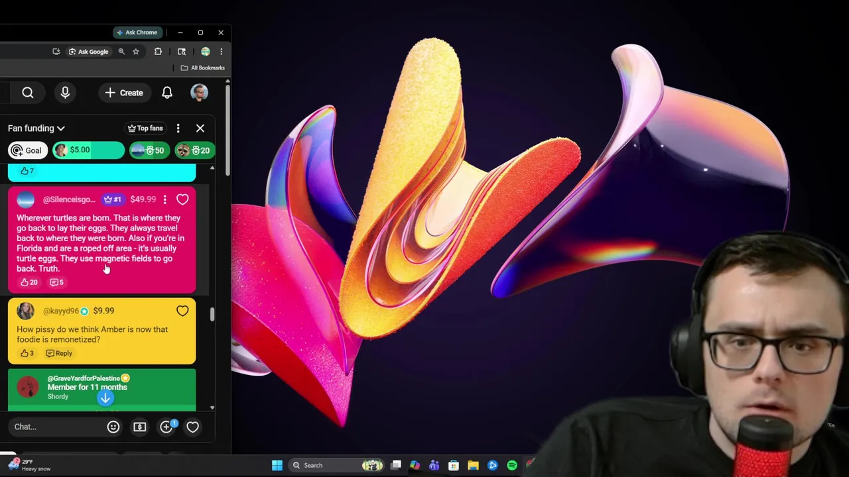Select the 50 jewels gift chip
The width and height of the screenshot is (849, 477).
tap(149, 150)
